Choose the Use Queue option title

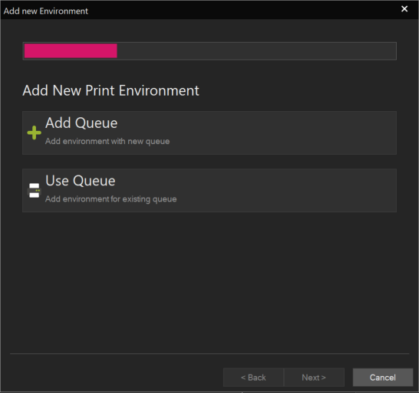tap(80, 181)
